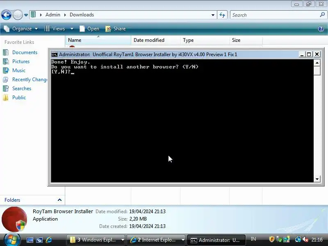Open Searches in Favorite Links
328x246 pixels.
[x=22, y=89]
